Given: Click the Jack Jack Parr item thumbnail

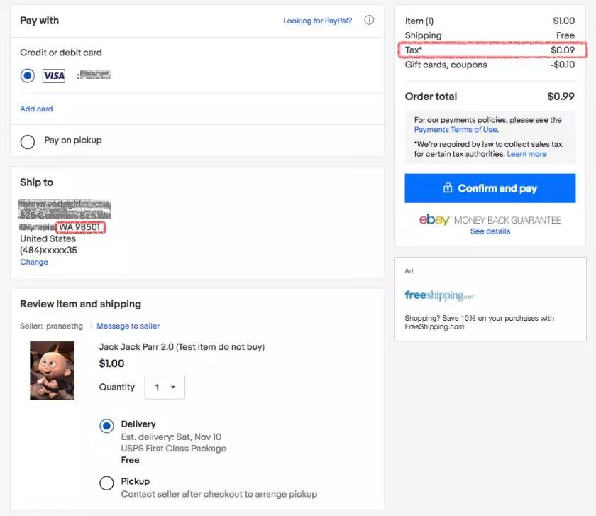Looking at the screenshot, I should tap(52, 370).
